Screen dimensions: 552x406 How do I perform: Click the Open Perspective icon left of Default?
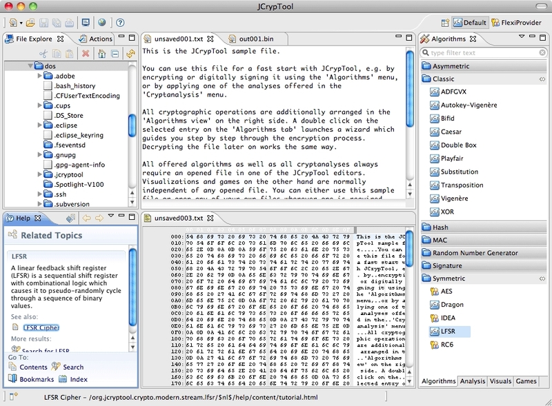pos(445,23)
